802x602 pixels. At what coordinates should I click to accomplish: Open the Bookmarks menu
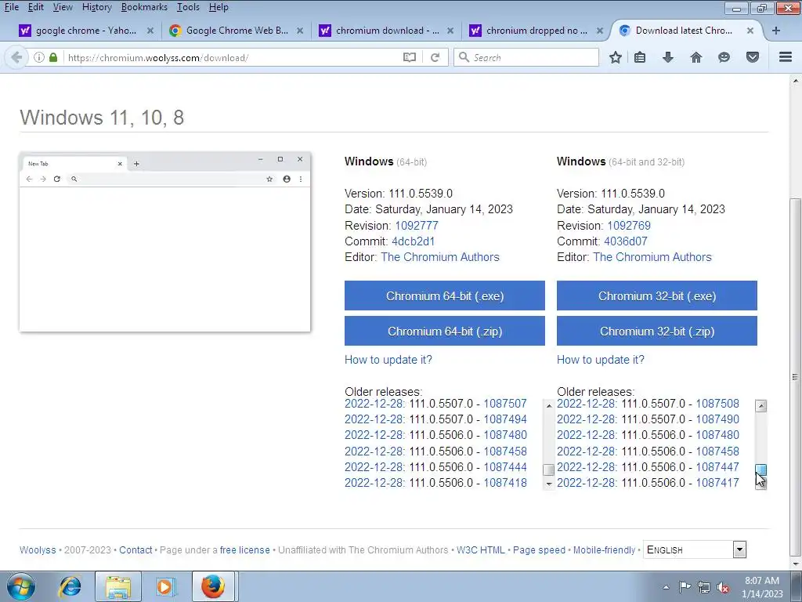[144, 7]
